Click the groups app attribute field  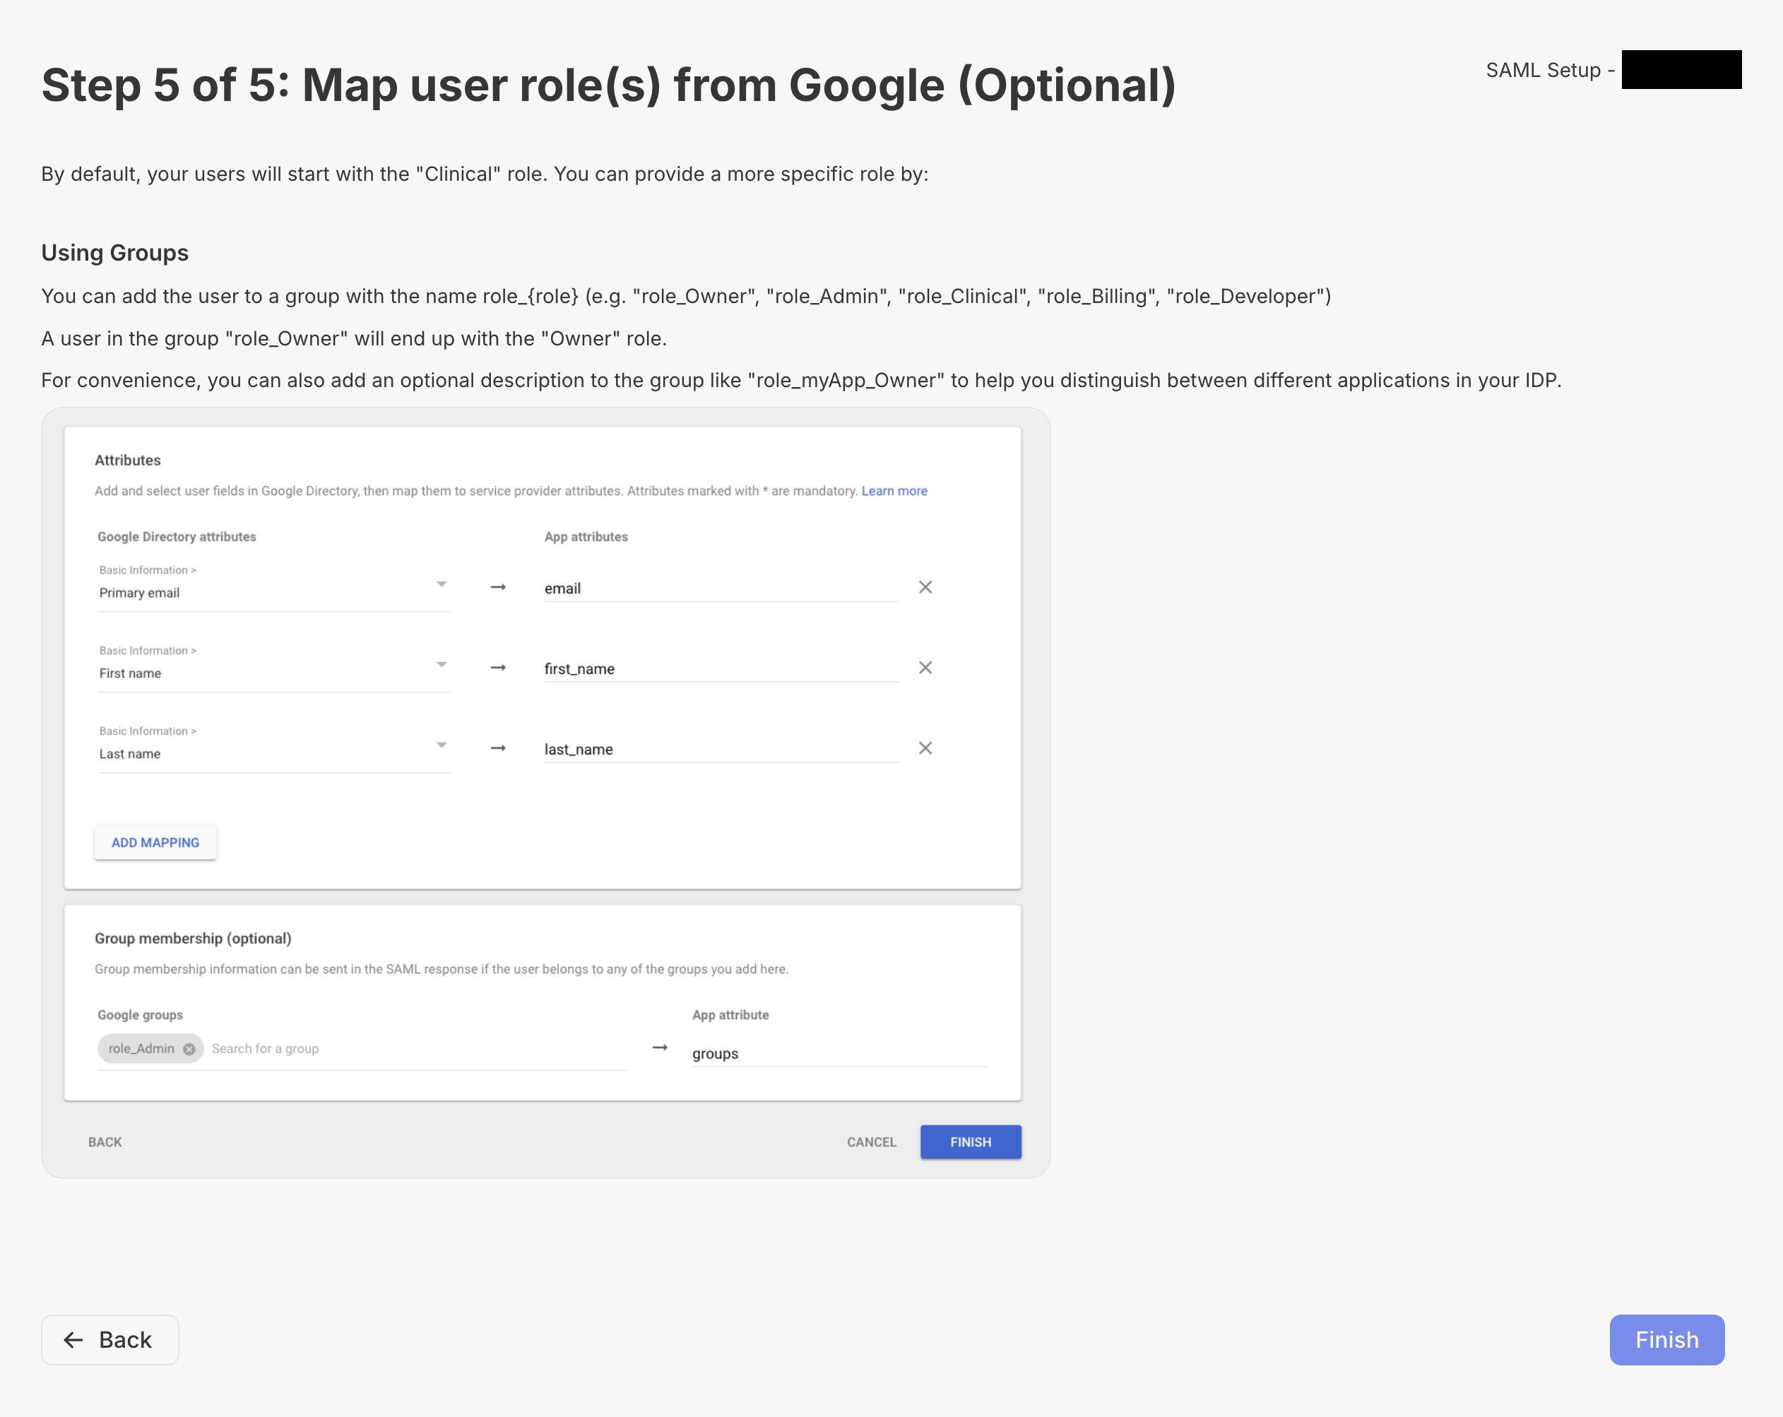coord(839,1053)
